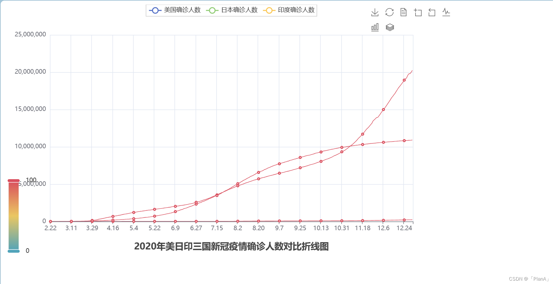Click the save as image download icon
The width and height of the screenshot is (553, 284).
pos(375,12)
